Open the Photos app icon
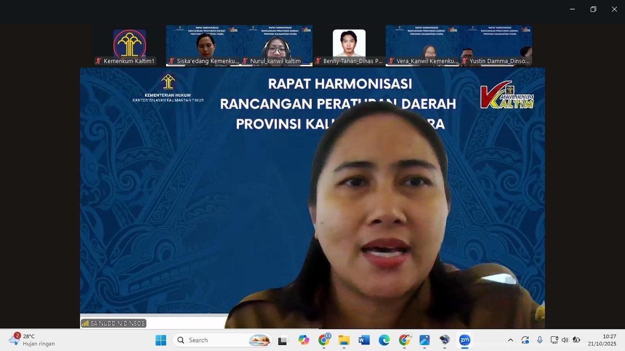Screen dimensions: 625x351 [x=424, y=340]
